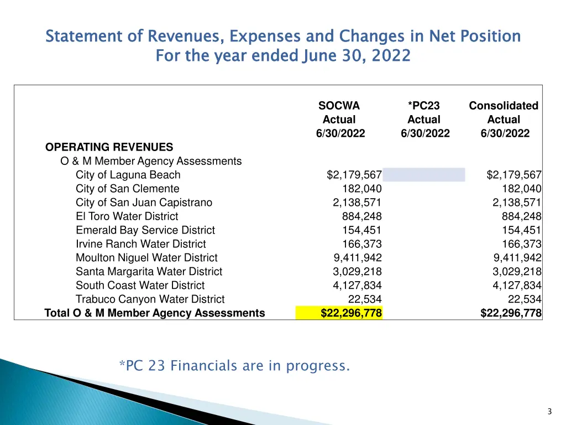The image size is (566, 425).
Task: Click the 'SOCWA Actual 6/30/2022' column header
Action: click(x=340, y=120)
